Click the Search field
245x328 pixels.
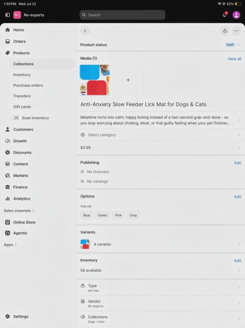pyautogui.click(x=122, y=15)
